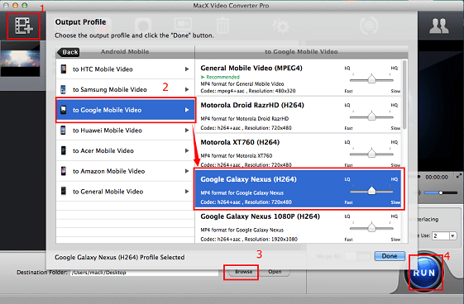Click the Destination Folder path field
The width and height of the screenshot is (464, 304).
click(x=145, y=273)
